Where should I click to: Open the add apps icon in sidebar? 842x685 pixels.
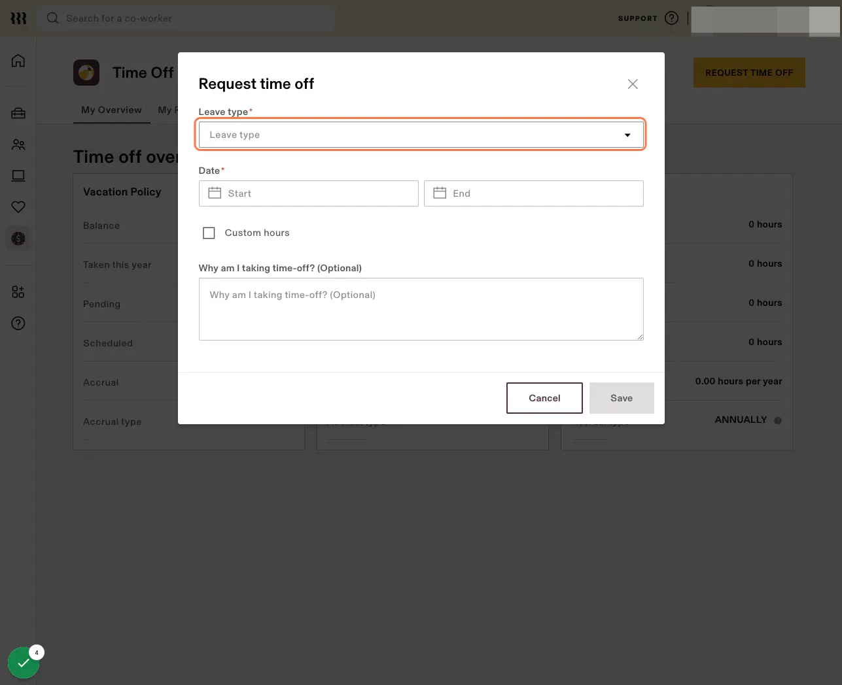pos(18,292)
